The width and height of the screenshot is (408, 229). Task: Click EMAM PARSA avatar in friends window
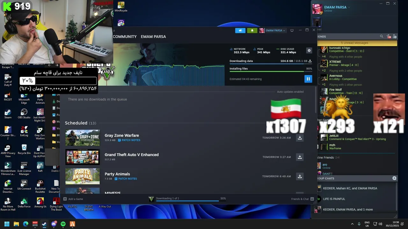pyautogui.click(x=317, y=9)
